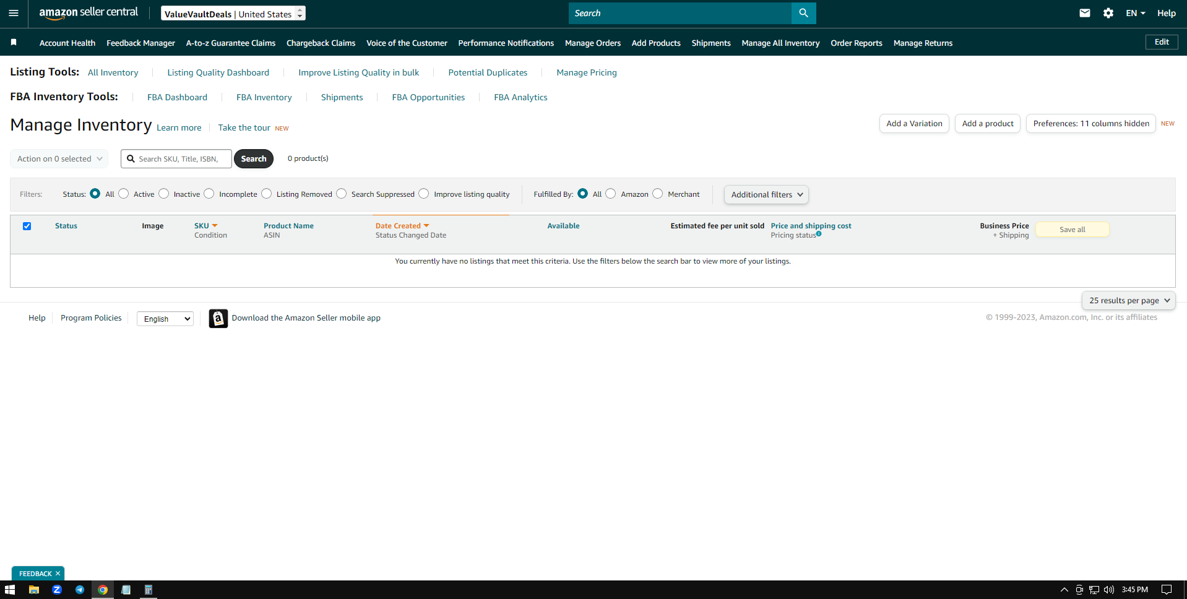Select the Inactive status filter

point(163,194)
